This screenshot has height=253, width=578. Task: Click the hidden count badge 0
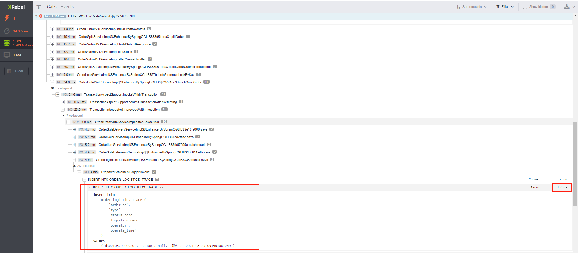[553, 7]
